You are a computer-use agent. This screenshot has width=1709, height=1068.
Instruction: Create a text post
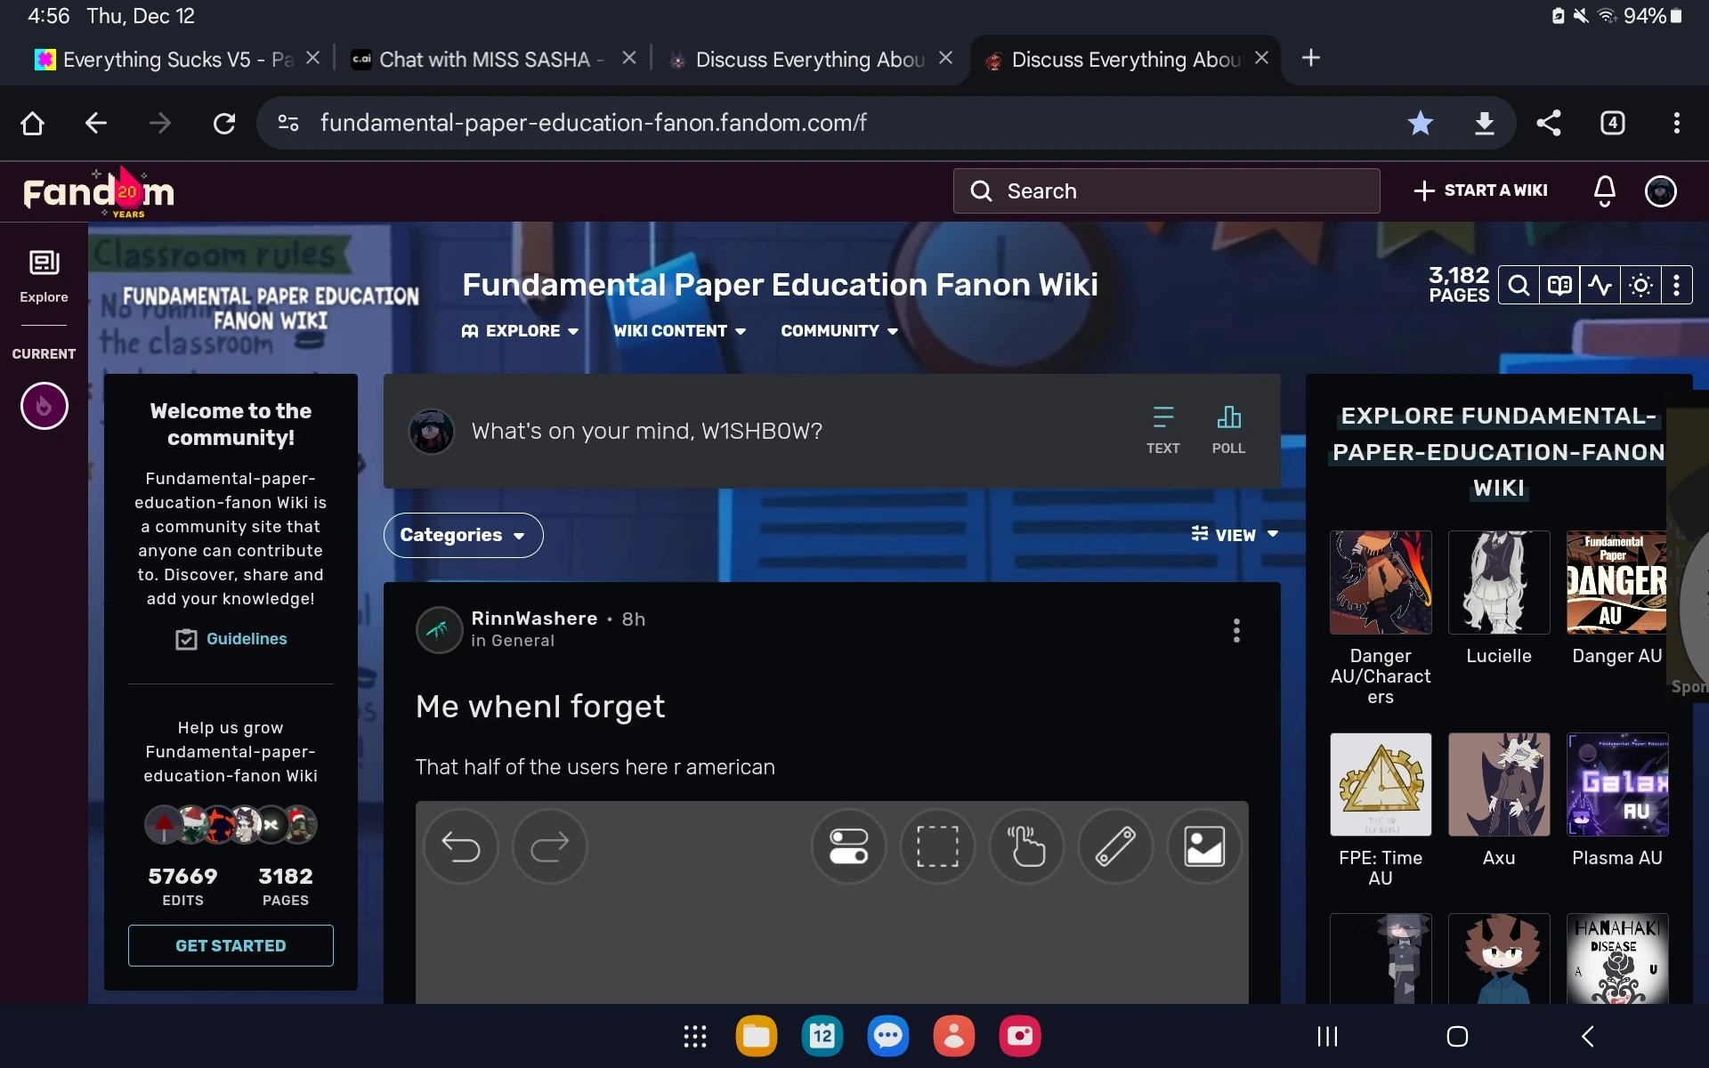click(x=1162, y=430)
